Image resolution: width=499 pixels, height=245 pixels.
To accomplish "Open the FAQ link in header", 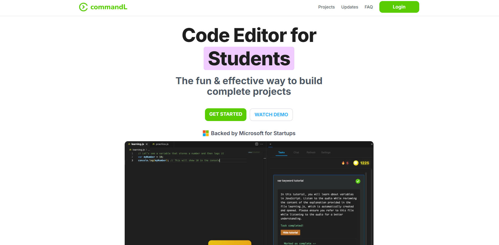I will (368, 7).
